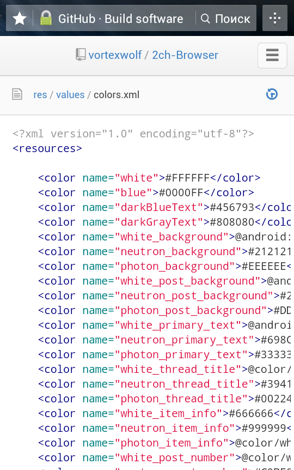This screenshot has height=470, width=294.
Task: Click the resources opening tag line
Action: pos(47,148)
